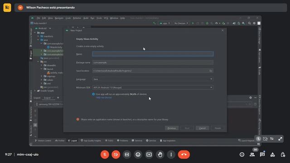Select the samsung SM-A225M device selector
The image size is (290, 163).
pyautogui.click(x=49, y=104)
